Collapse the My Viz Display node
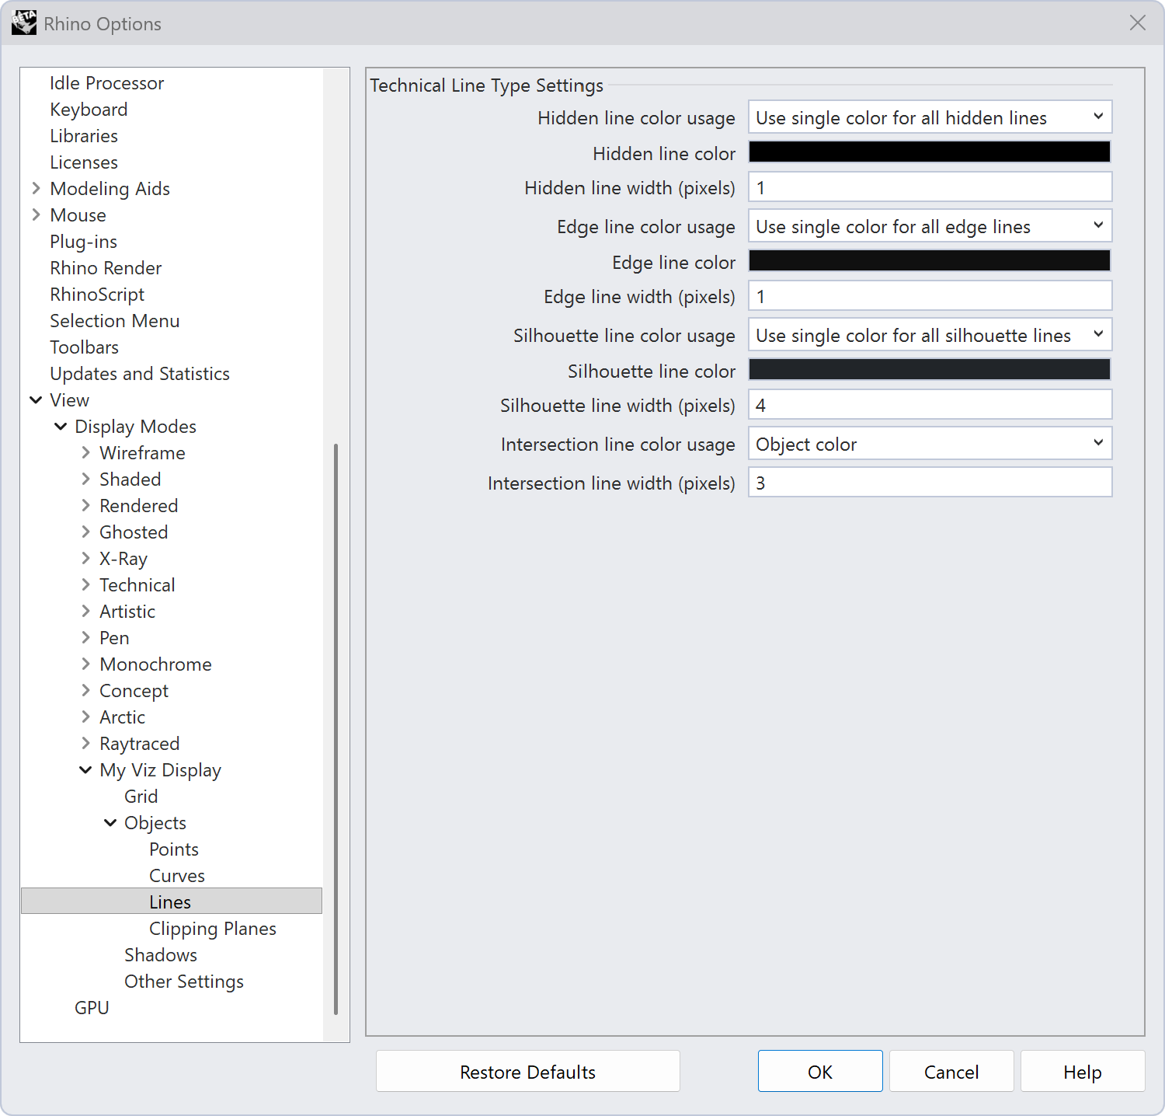 (x=85, y=769)
